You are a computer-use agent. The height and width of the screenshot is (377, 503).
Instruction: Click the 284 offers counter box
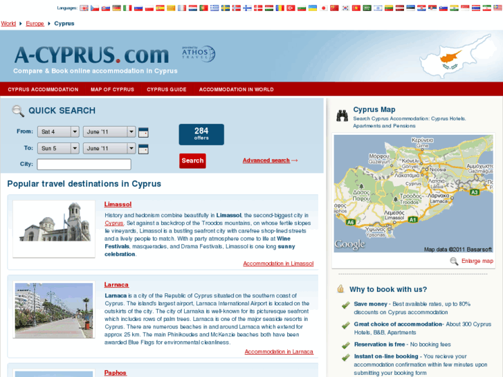[201, 134]
